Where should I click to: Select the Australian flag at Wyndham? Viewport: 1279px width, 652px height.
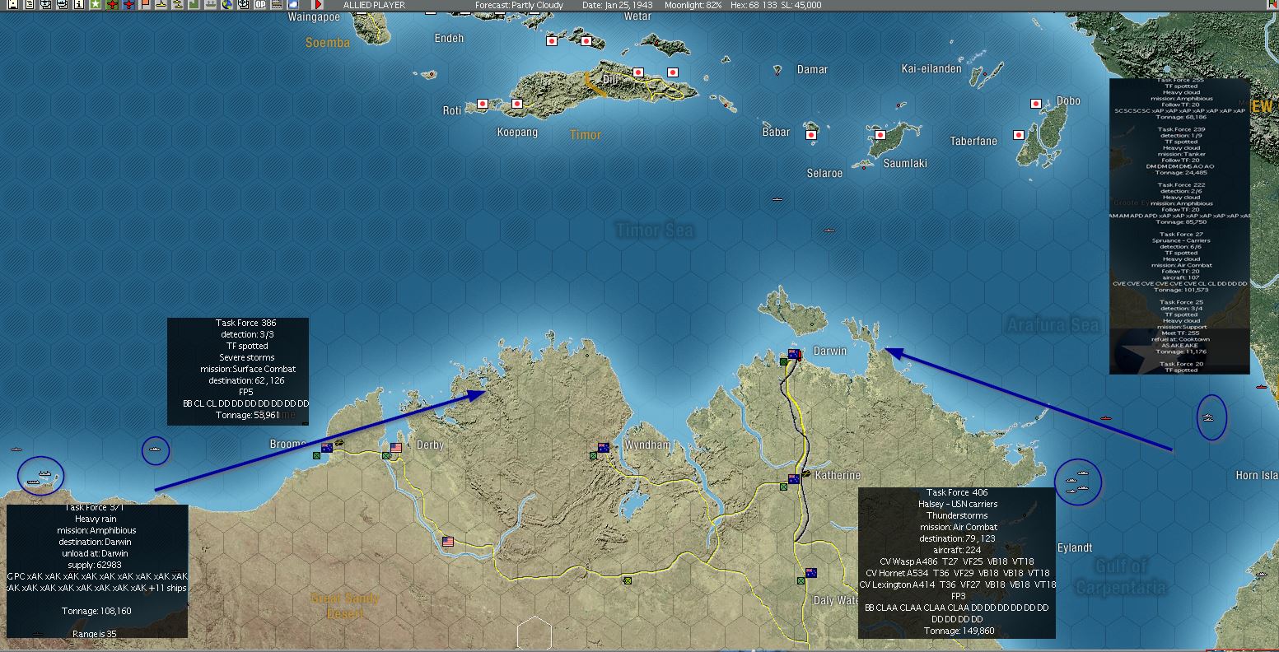click(604, 448)
